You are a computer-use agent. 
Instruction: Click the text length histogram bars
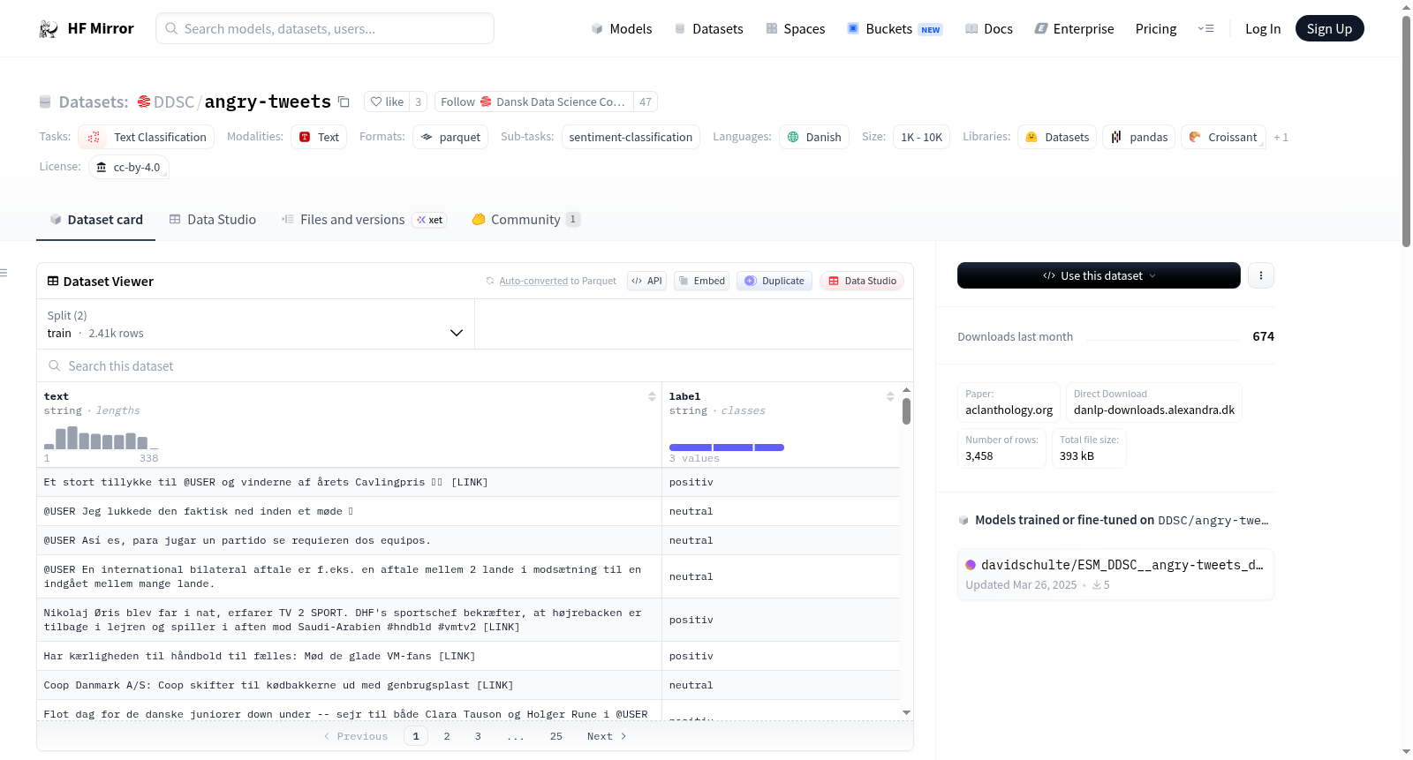tap(102, 438)
